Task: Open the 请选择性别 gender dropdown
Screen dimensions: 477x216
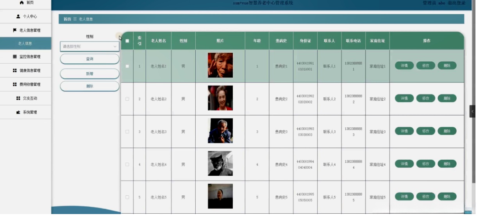Action: point(89,46)
